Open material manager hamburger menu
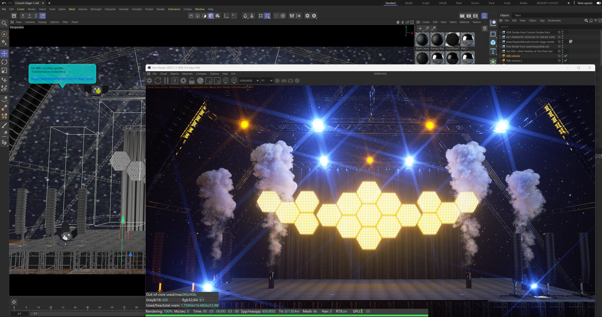The width and height of the screenshot is (602, 317). [418, 22]
